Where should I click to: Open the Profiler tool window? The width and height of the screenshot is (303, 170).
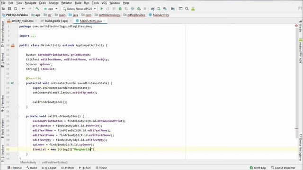pyautogui.click(x=68, y=168)
